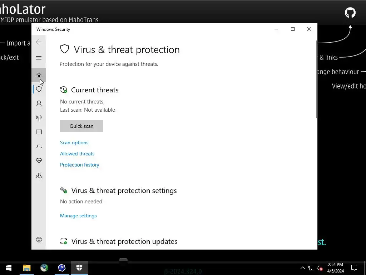
Task: Minimize the Windows Security window
Action: point(276,29)
